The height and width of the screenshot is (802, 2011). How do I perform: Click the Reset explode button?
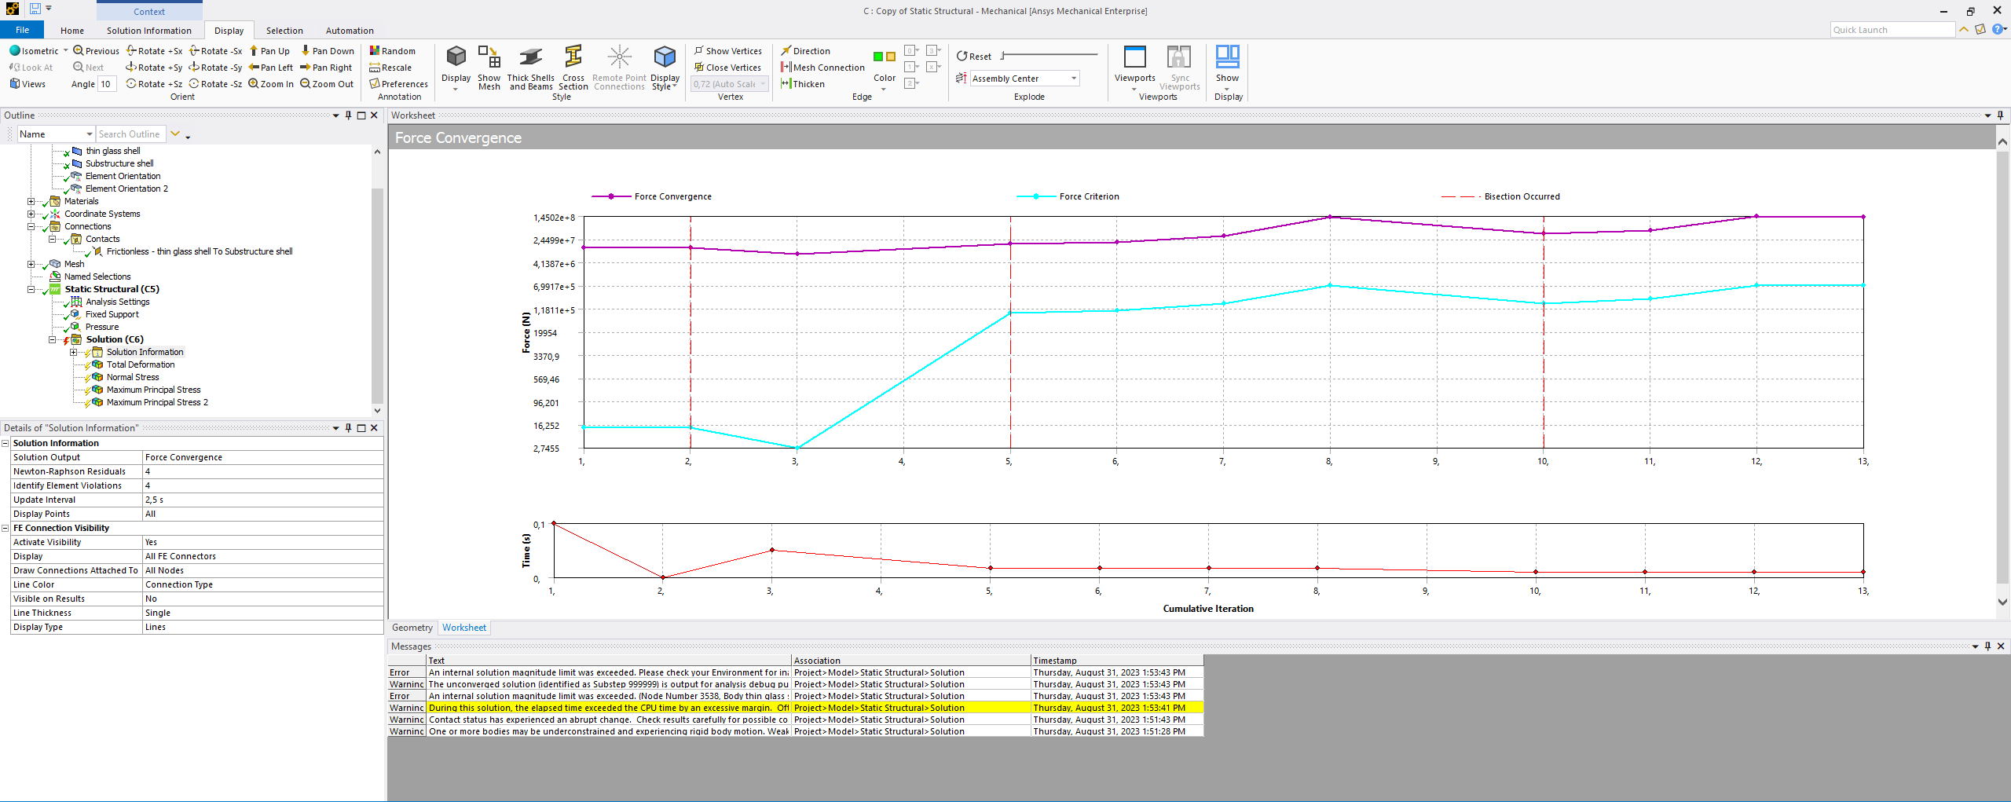click(x=974, y=57)
